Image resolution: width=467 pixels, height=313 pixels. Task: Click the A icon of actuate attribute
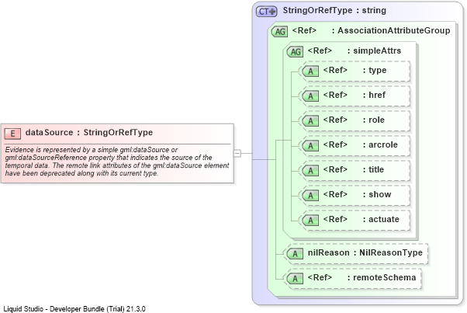pyautogui.click(x=310, y=220)
